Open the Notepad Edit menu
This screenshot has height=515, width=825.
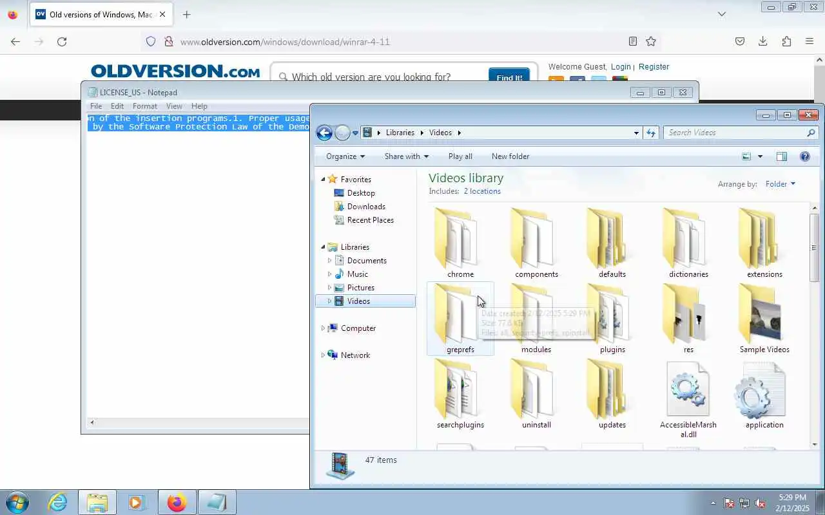click(x=117, y=106)
